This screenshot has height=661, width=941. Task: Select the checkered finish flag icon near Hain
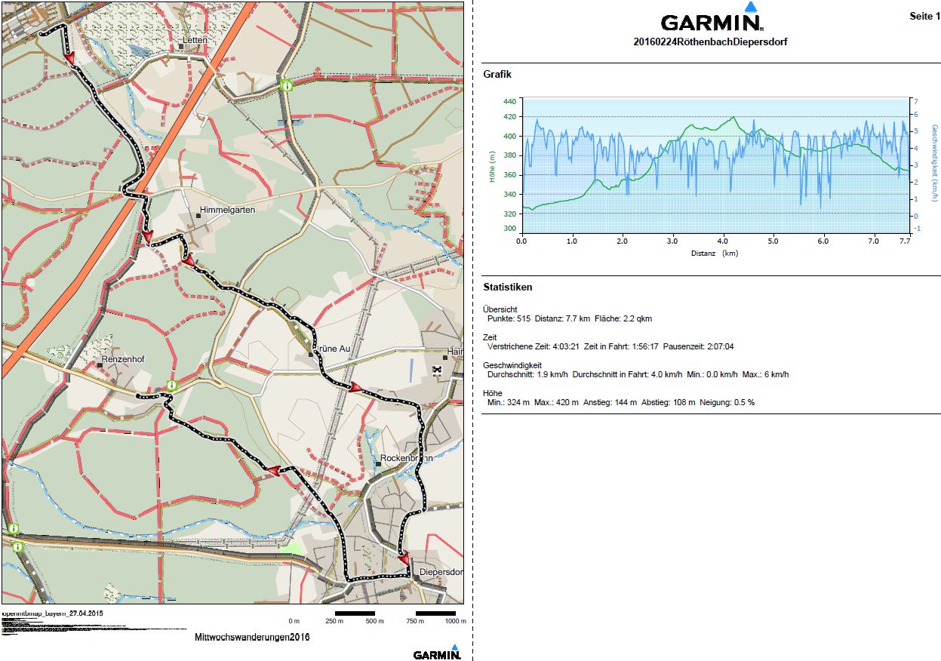pyautogui.click(x=436, y=369)
